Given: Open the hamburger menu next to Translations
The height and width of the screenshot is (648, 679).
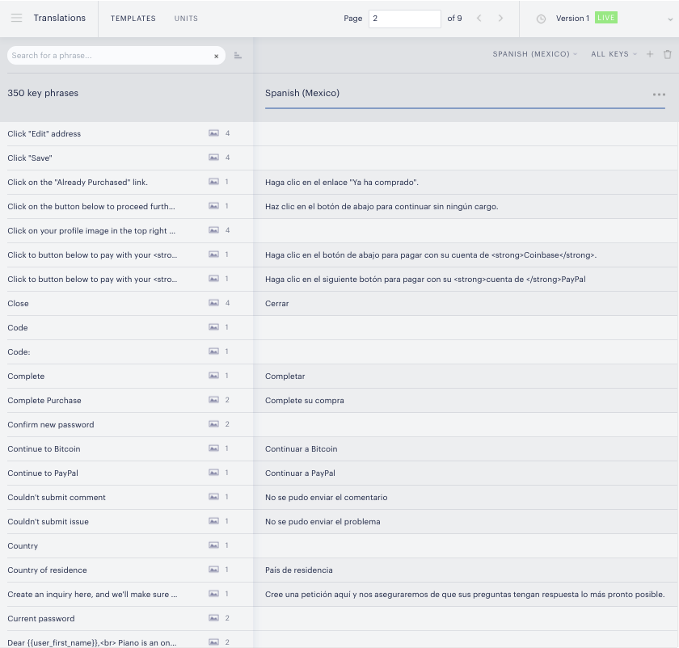Looking at the screenshot, I should [16, 18].
